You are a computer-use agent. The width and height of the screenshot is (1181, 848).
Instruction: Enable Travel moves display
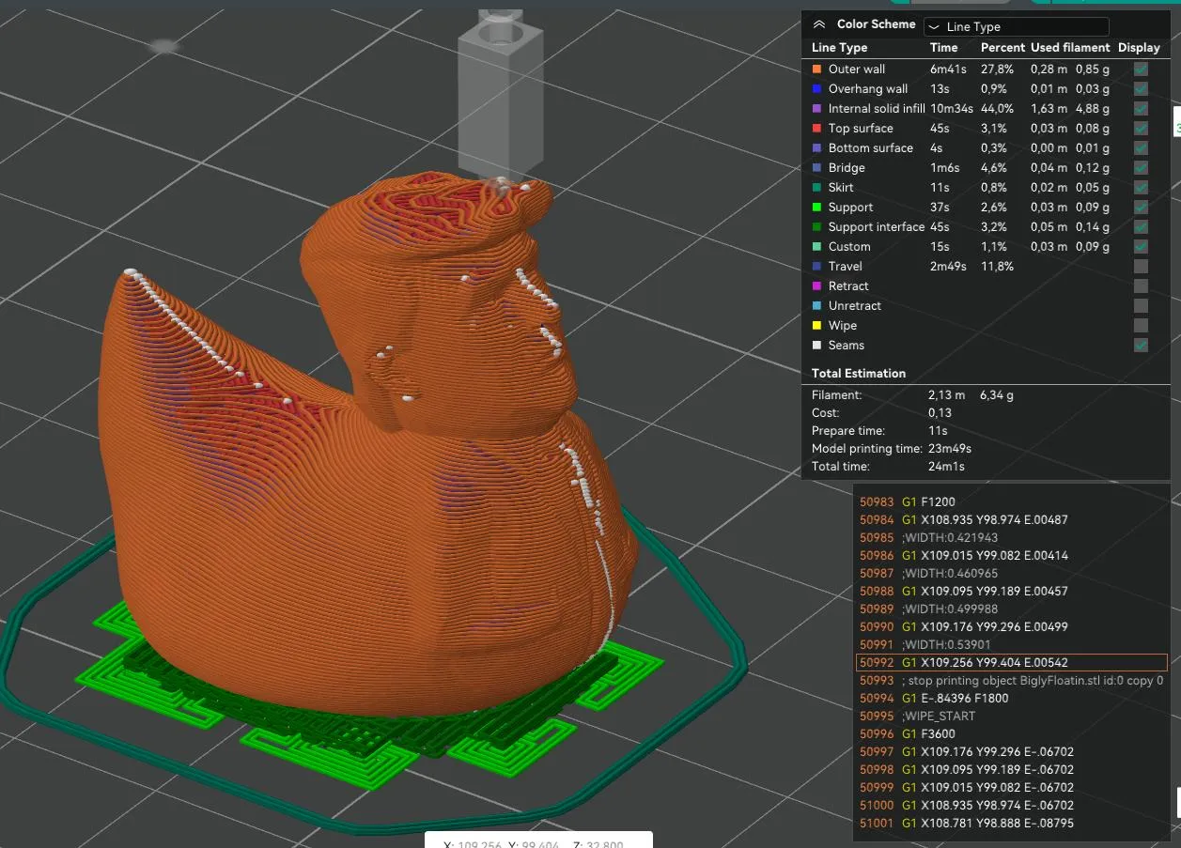[x=1141, y=266]
